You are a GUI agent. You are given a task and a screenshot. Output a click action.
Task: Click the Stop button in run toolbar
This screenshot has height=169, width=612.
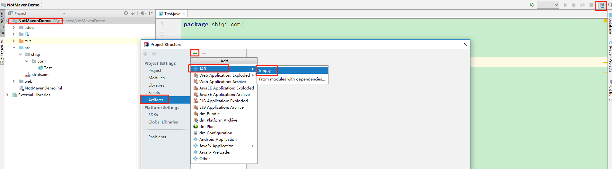point(591,5)
